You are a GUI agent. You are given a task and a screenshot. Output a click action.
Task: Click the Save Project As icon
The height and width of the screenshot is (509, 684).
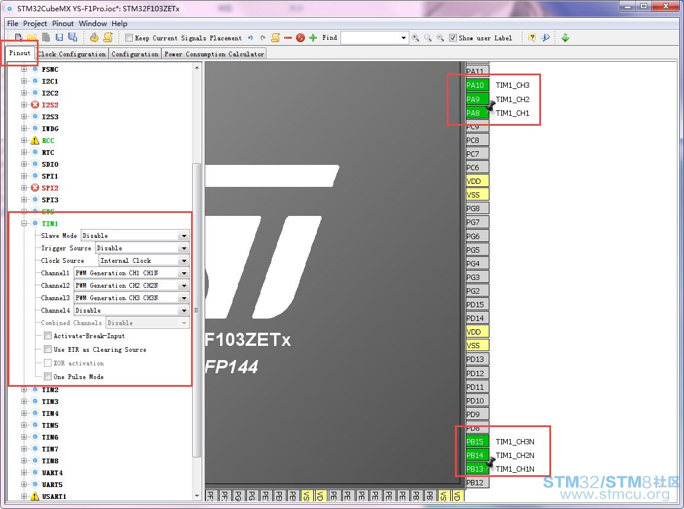(x=72, y=37)
